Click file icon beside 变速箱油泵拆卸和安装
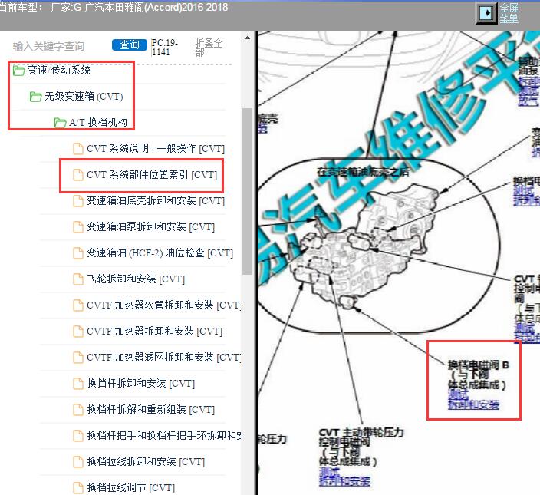540x495 pixels. (78, 227)
